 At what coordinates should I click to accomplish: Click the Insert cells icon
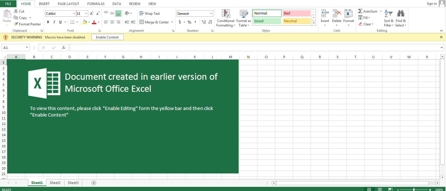click(x=325, y=13)
